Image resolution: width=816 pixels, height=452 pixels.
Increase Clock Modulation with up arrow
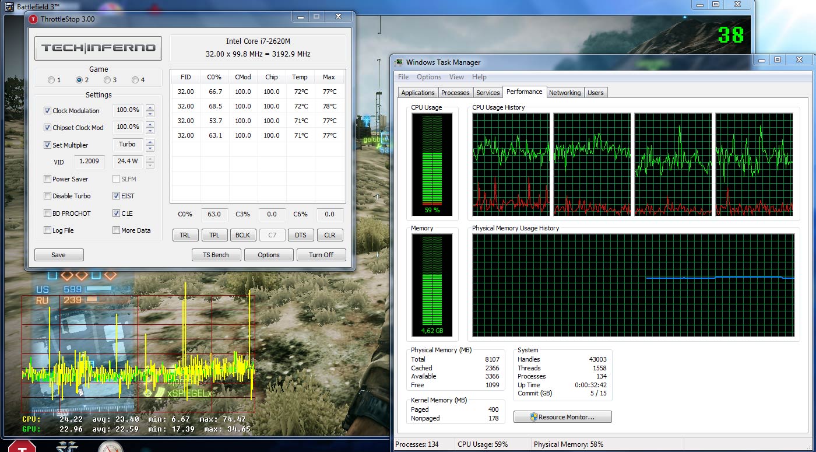click(150, 107)
